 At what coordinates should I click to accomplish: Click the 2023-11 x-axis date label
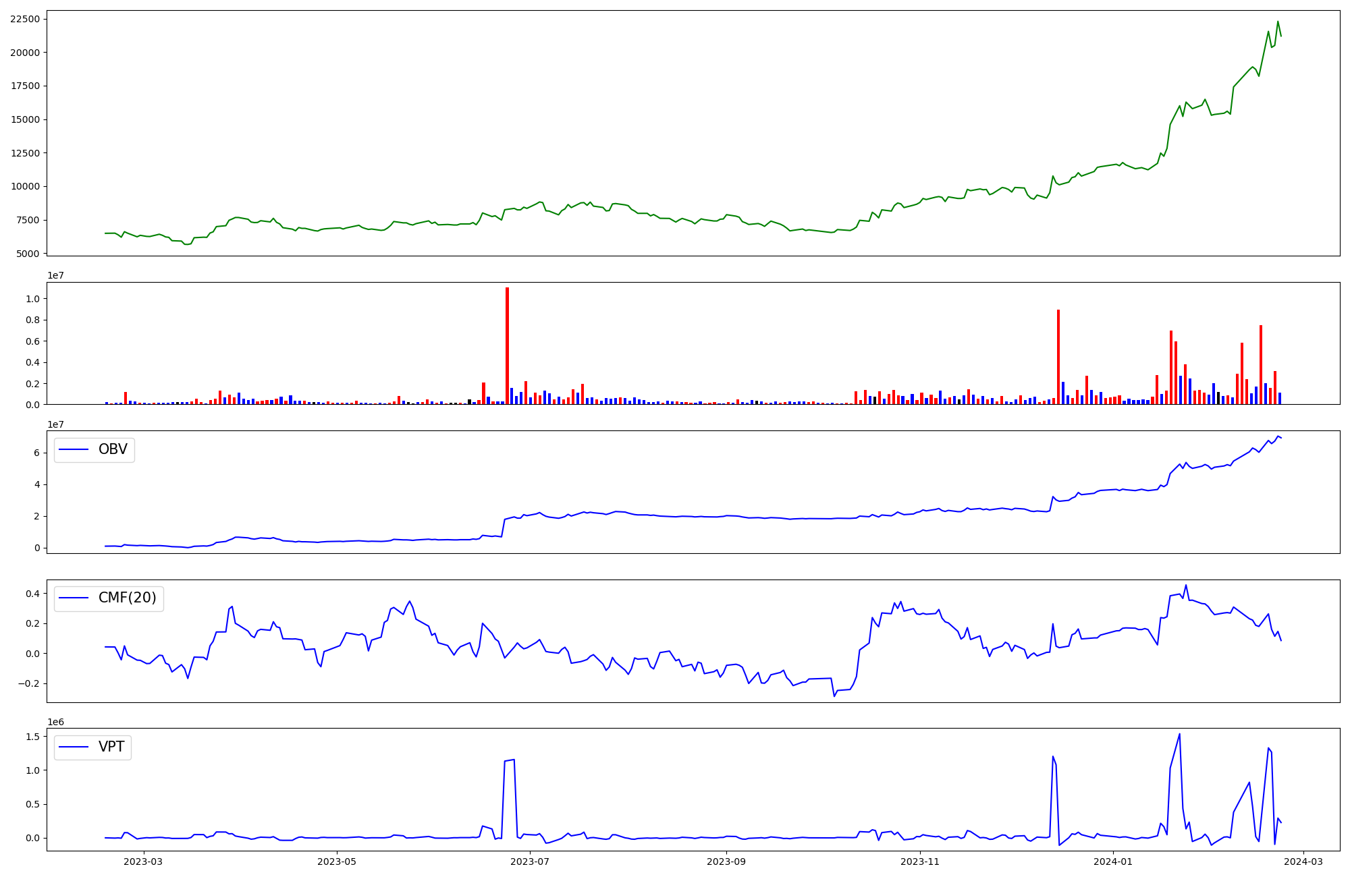[x=920, y=861]
